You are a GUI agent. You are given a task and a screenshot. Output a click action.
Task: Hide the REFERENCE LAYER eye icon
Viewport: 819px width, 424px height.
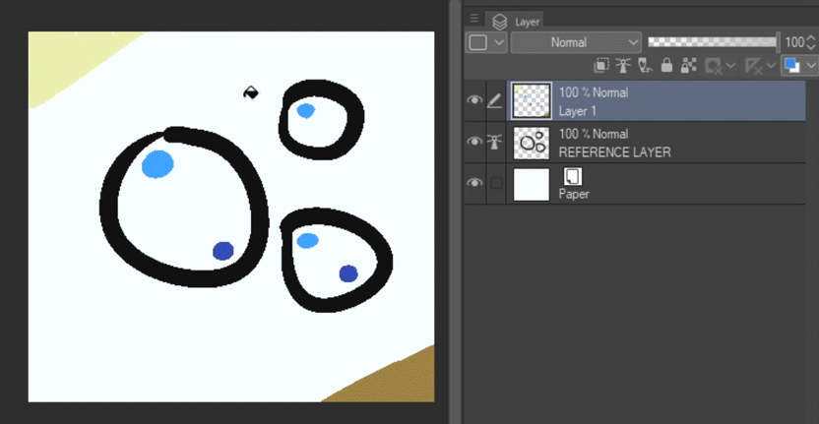click(474, 142)
